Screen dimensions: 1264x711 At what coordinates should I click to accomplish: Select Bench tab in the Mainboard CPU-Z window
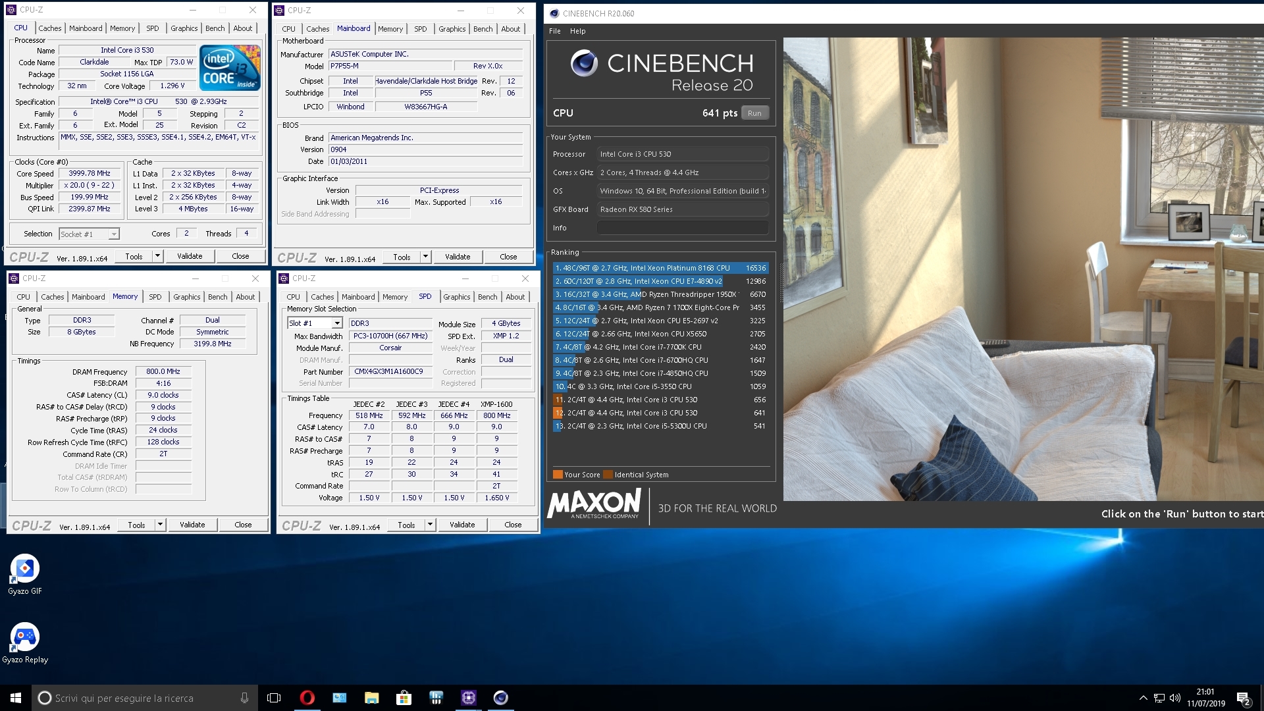(483, 29)
